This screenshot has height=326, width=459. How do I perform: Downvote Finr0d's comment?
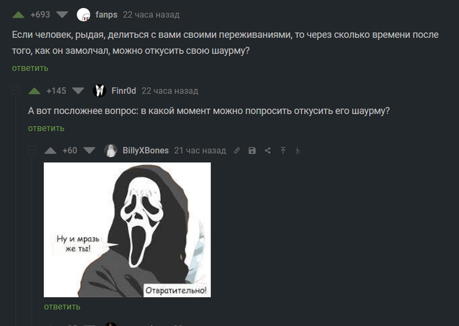click(78, 91)
